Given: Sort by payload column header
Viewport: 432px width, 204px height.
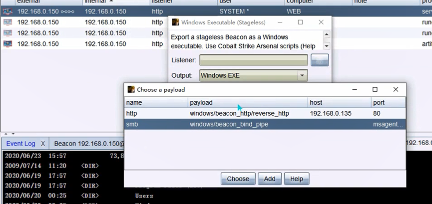Looking at the screenshot, I should [248, 102].
